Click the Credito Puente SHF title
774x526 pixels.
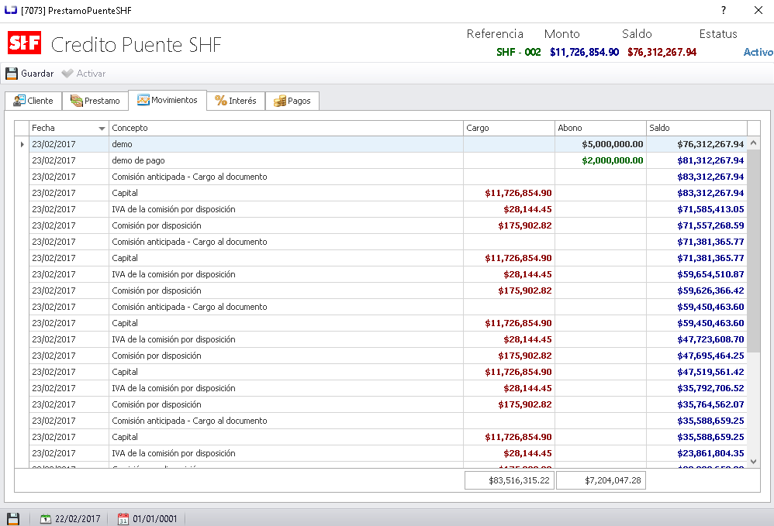click(x=136, y=45)
